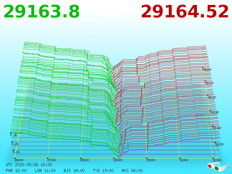Click the 09:50 time axis marker
This screenshot has height=174, width=232.
[x=219, y=144]
